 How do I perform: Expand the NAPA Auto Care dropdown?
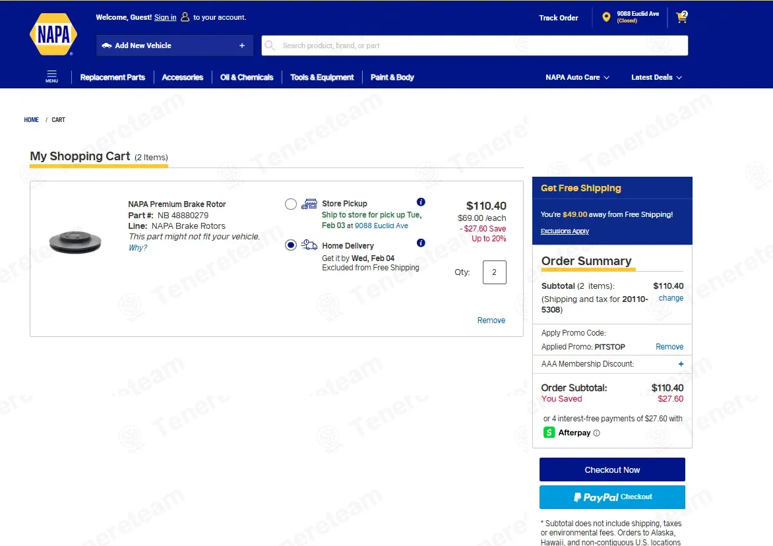pos(577,77)
